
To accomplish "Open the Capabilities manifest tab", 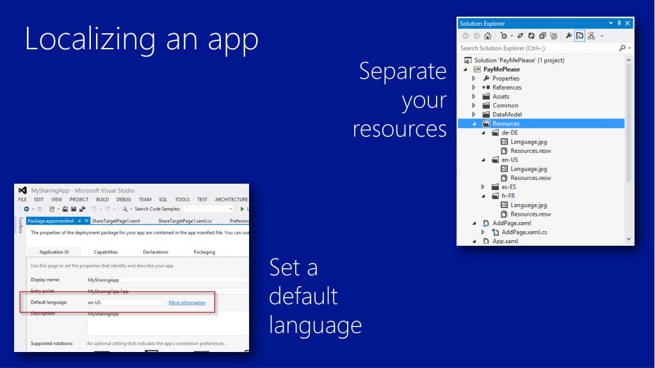I will [106, 252].
